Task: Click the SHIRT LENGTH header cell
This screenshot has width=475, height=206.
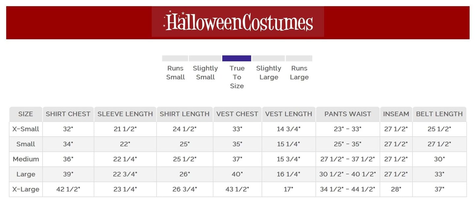Action: pos(184,114)
